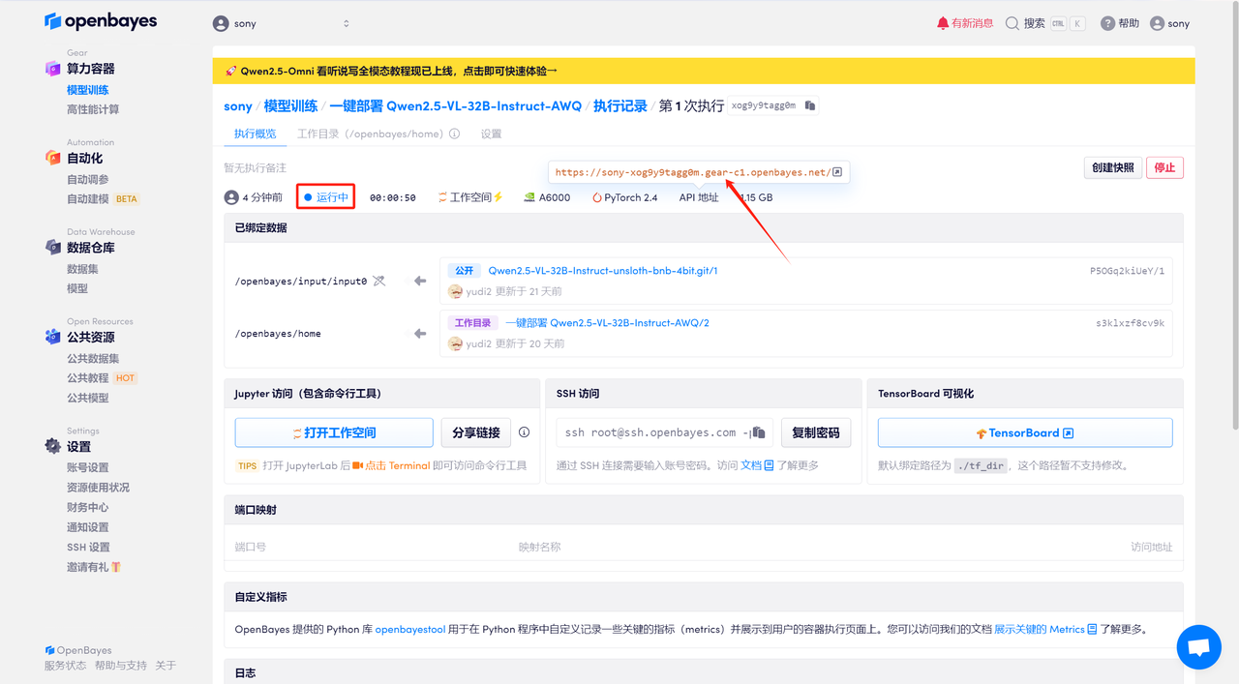Copy SSH command with clipboard icon
This screenshot has height=684, width=1239.
759,432
